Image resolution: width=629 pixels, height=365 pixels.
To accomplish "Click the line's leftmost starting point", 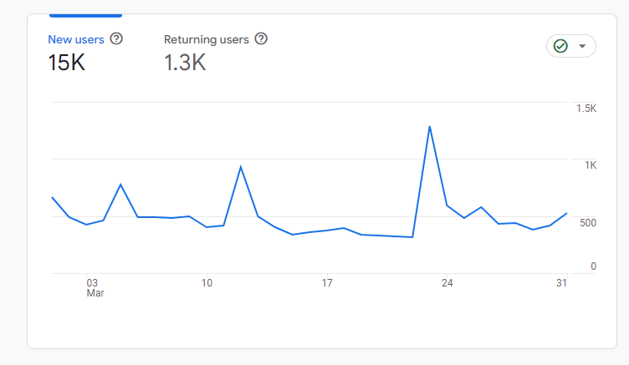I will click(x=52, y=197).
